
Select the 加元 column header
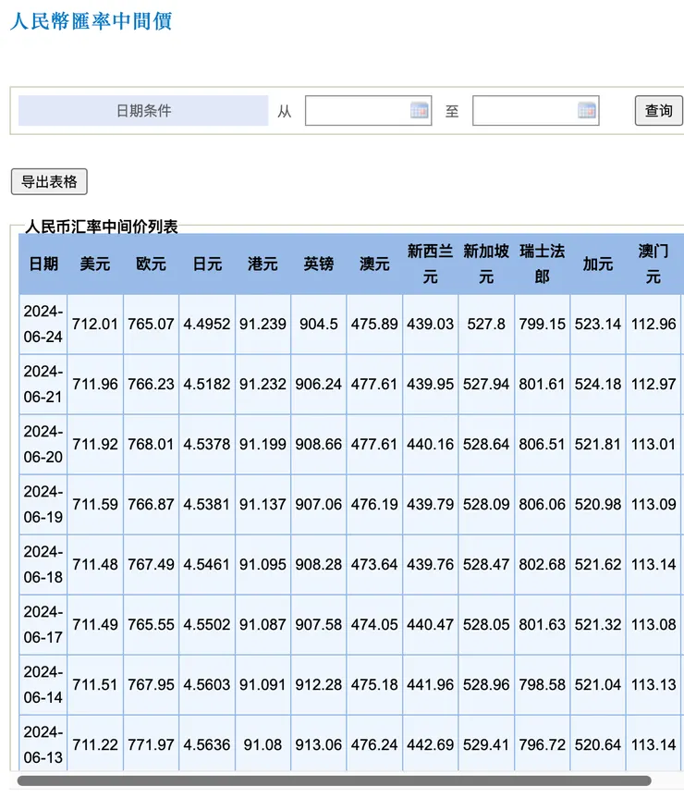tap(598, 264)
